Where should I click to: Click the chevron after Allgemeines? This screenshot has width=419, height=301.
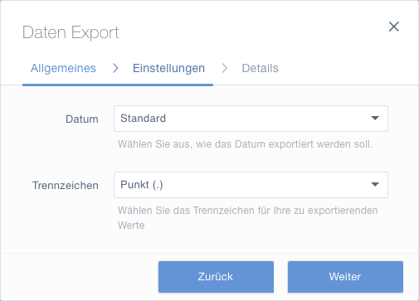click(x=115, y=68)
